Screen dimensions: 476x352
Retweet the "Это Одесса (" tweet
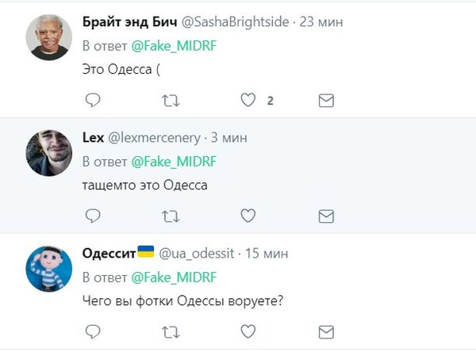coord(170,101)
